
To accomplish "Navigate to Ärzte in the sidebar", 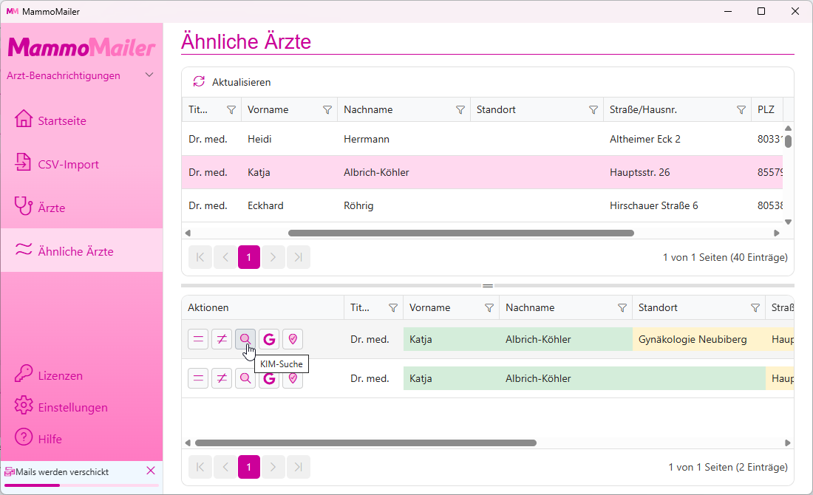I will [x=81, y=208].
